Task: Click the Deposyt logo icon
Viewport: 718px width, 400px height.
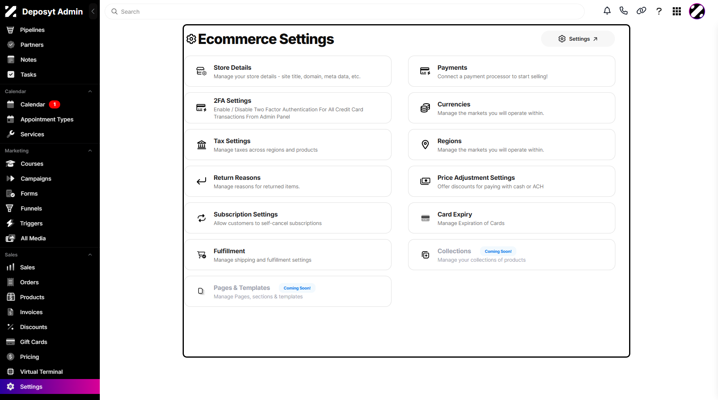Action: point(11,12)
